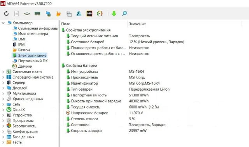Expand the Системная плата node
This screenshot has width=249, height=147.
(3, 72)
